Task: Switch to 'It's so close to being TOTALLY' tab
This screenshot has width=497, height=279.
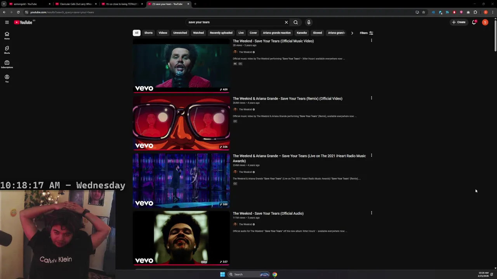Action: click(x=122, y=4)
